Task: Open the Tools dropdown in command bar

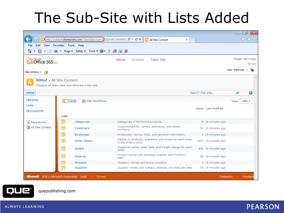Action: 93,51
